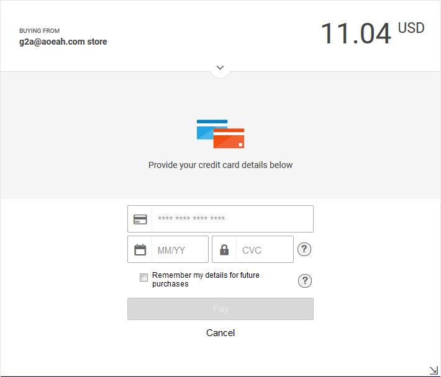Cancel the payment
The width and height of the screenshot is (441, 377).
coord(220,333)
